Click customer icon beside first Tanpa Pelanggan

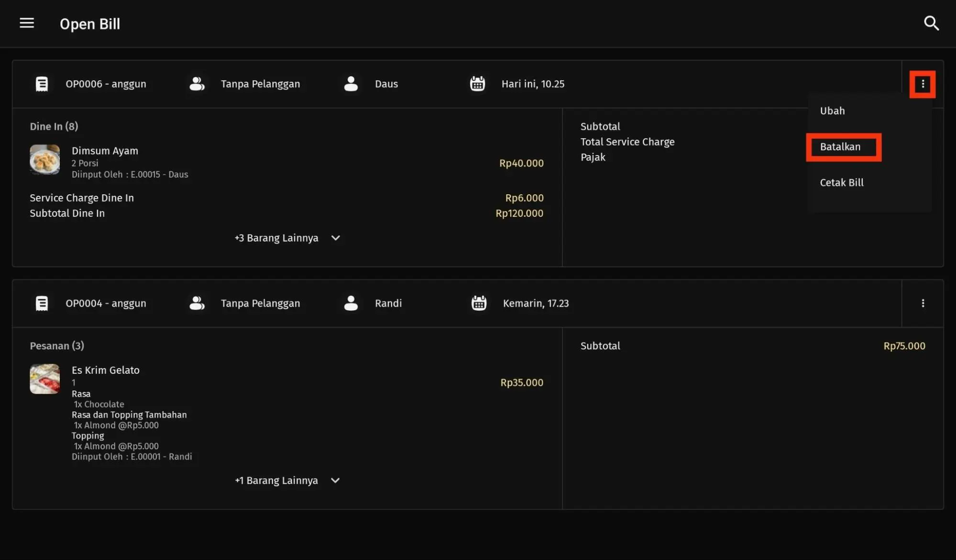(x=197, y=84)
